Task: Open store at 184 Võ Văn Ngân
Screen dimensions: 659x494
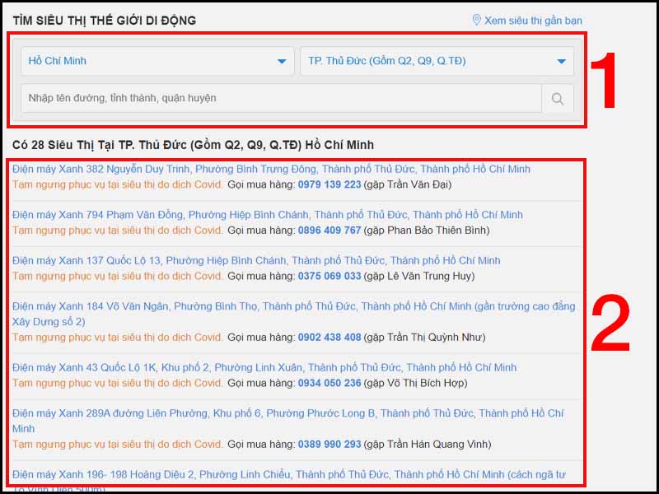Action: (293, 314)
